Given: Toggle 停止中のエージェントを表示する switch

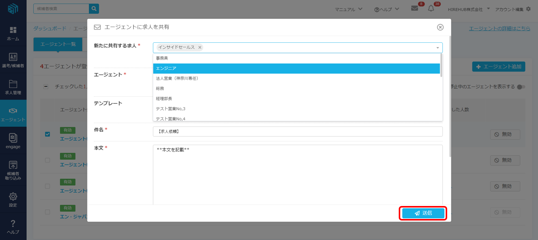Looking at the screenshot, I should (521, 87).
